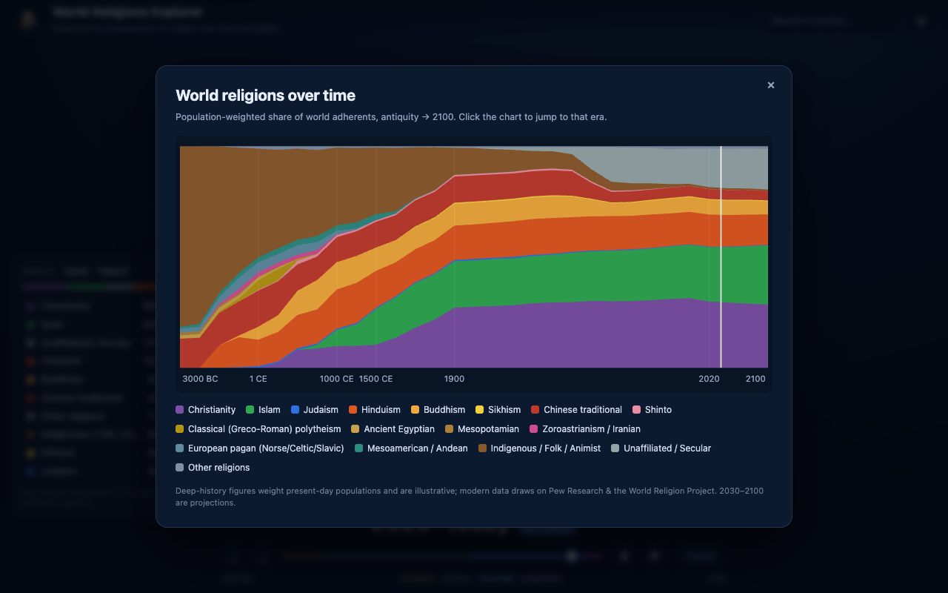
Task: Select the Chinese traditional legend entry
Action: click(576, 410)
